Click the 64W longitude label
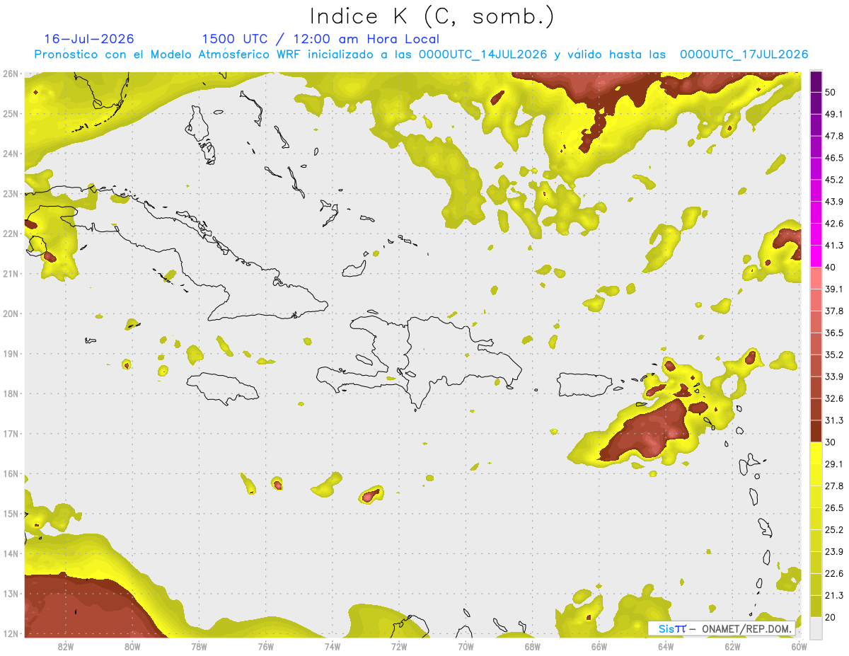 [666, 646]
